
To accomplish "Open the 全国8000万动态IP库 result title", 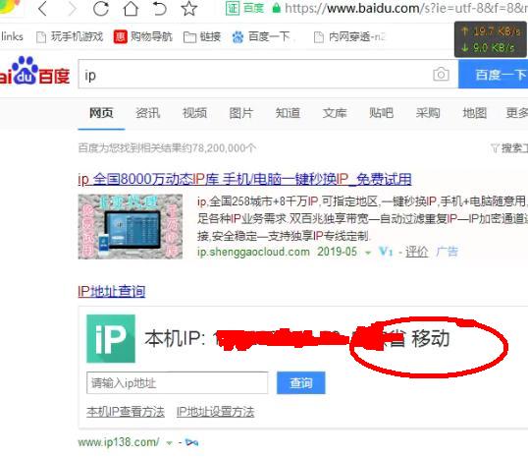I will tap(244, 179).
